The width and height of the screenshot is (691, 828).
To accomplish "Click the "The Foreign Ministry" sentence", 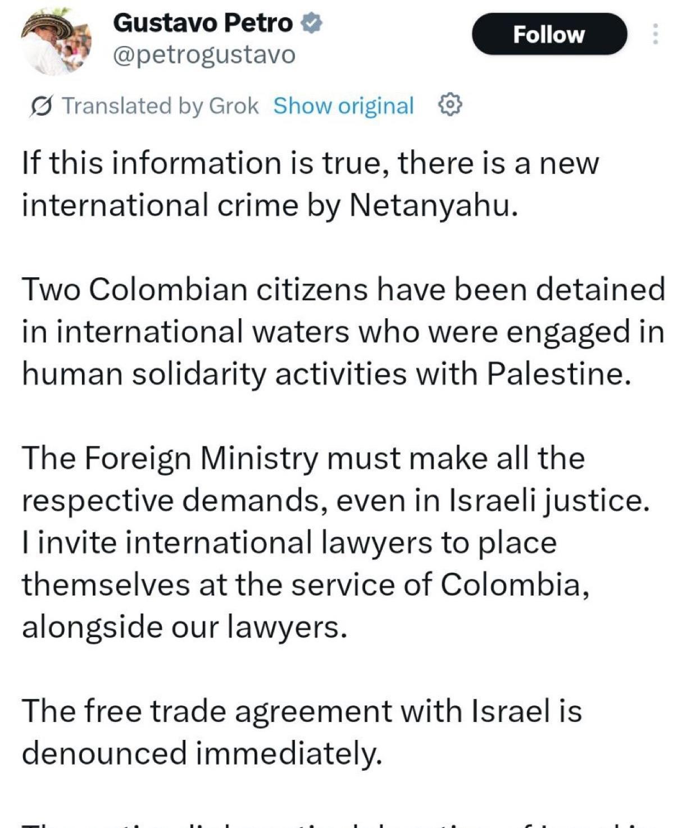I will coord(303,458).
